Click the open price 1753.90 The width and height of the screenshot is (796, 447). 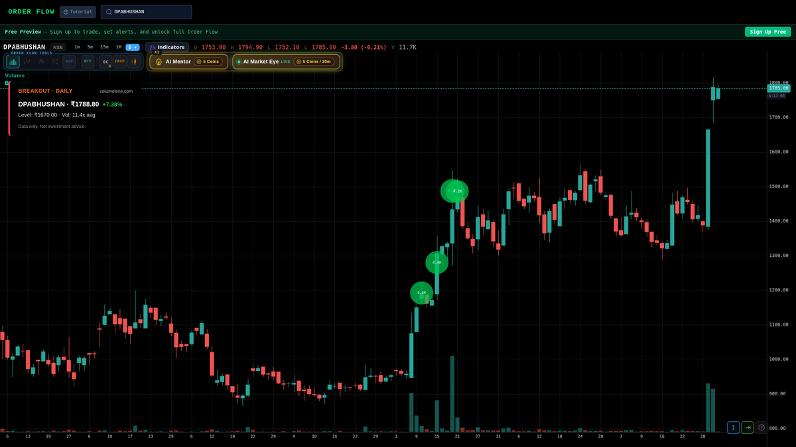214,48
